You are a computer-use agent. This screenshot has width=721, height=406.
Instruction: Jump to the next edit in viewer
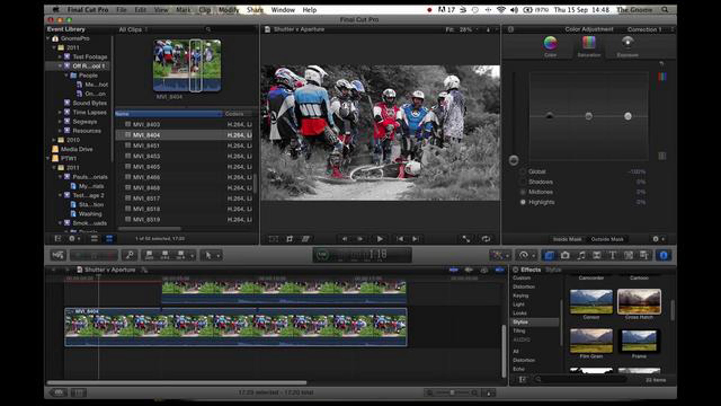pos(415,239)
